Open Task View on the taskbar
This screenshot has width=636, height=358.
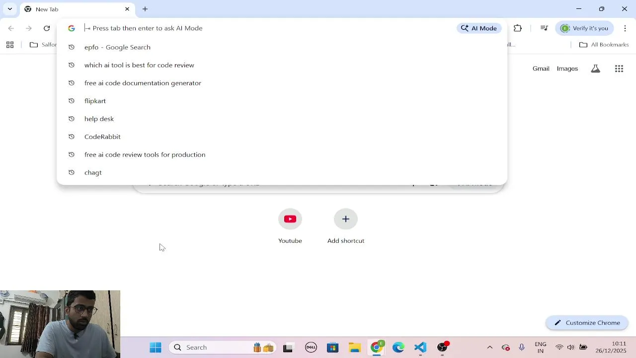288,348
